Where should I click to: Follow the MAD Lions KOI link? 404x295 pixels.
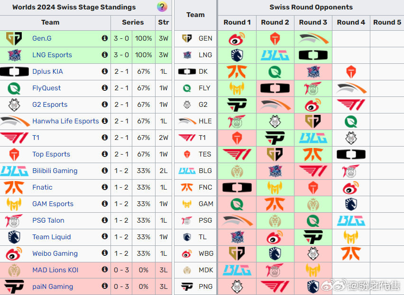55,270
